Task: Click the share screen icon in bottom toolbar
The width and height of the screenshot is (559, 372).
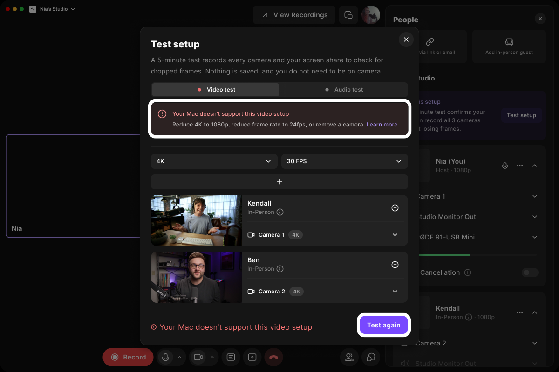Action: [252, 357]
